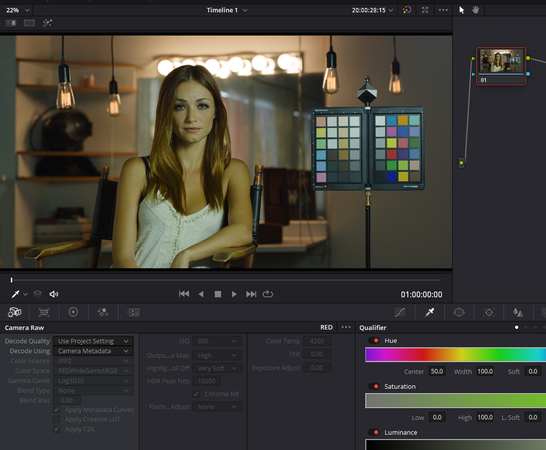Select the hand pan tool

pyautogui.click(x=476, y=10)
